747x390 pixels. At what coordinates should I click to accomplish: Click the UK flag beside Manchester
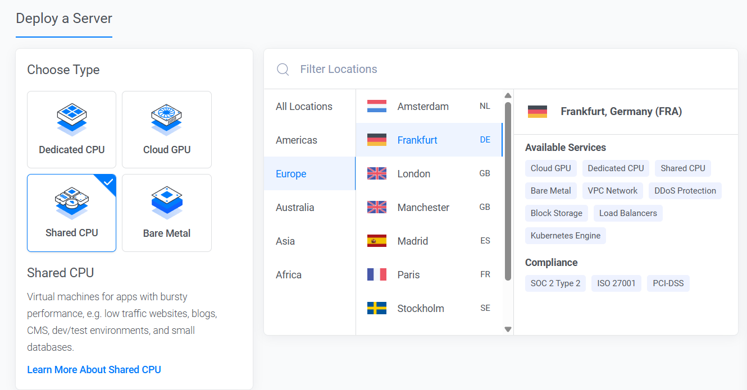pyautogui.click(x=377, y=207)
